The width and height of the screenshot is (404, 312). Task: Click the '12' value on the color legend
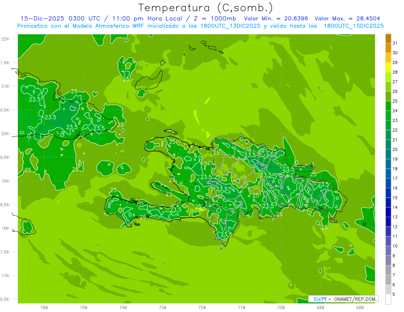coord(395,227)
